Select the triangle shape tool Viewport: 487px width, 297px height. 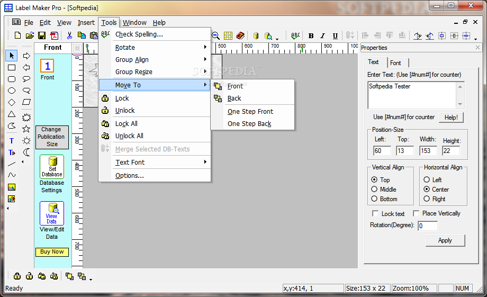pyautogui.click(x=12, y=114)
